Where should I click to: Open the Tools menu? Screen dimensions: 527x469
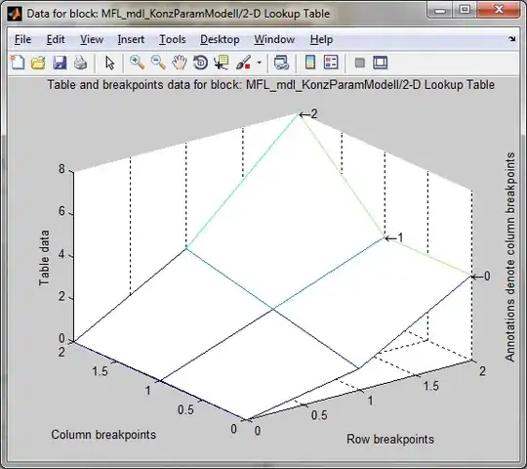point(173,39)
